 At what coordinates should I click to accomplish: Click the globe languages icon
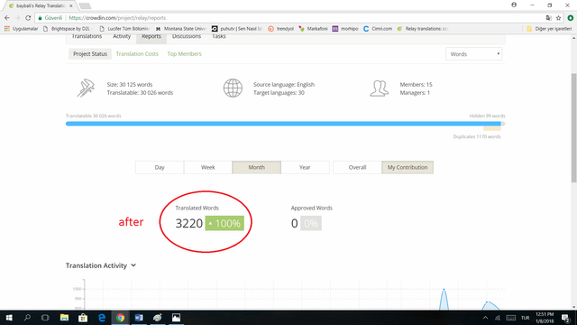(x=233, y=88)
